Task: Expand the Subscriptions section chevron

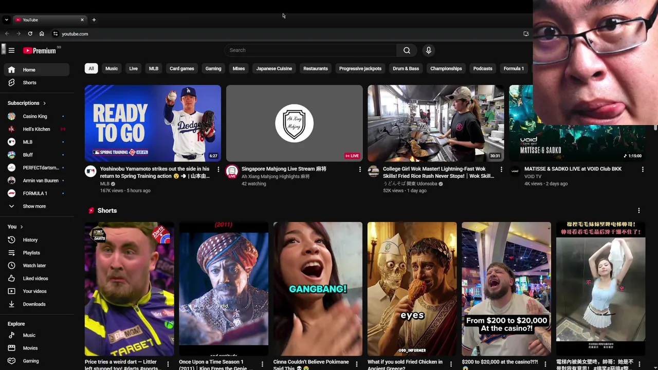Action: point(44,103)
